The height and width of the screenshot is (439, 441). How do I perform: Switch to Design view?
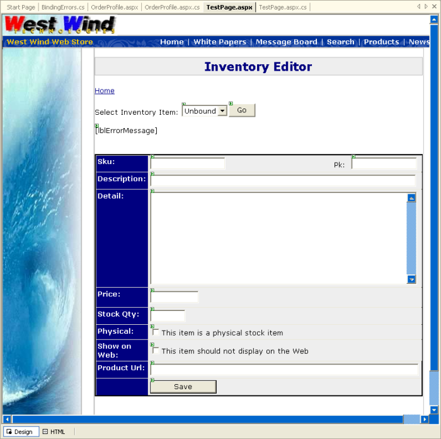point(19,432)
